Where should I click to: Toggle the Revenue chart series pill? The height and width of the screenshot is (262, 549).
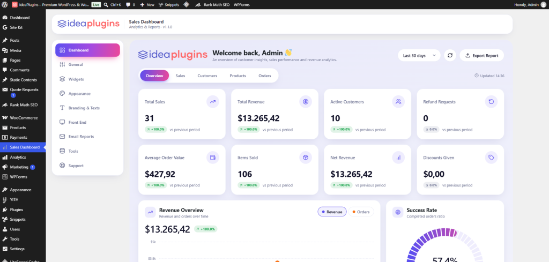[x=332, y=212]
